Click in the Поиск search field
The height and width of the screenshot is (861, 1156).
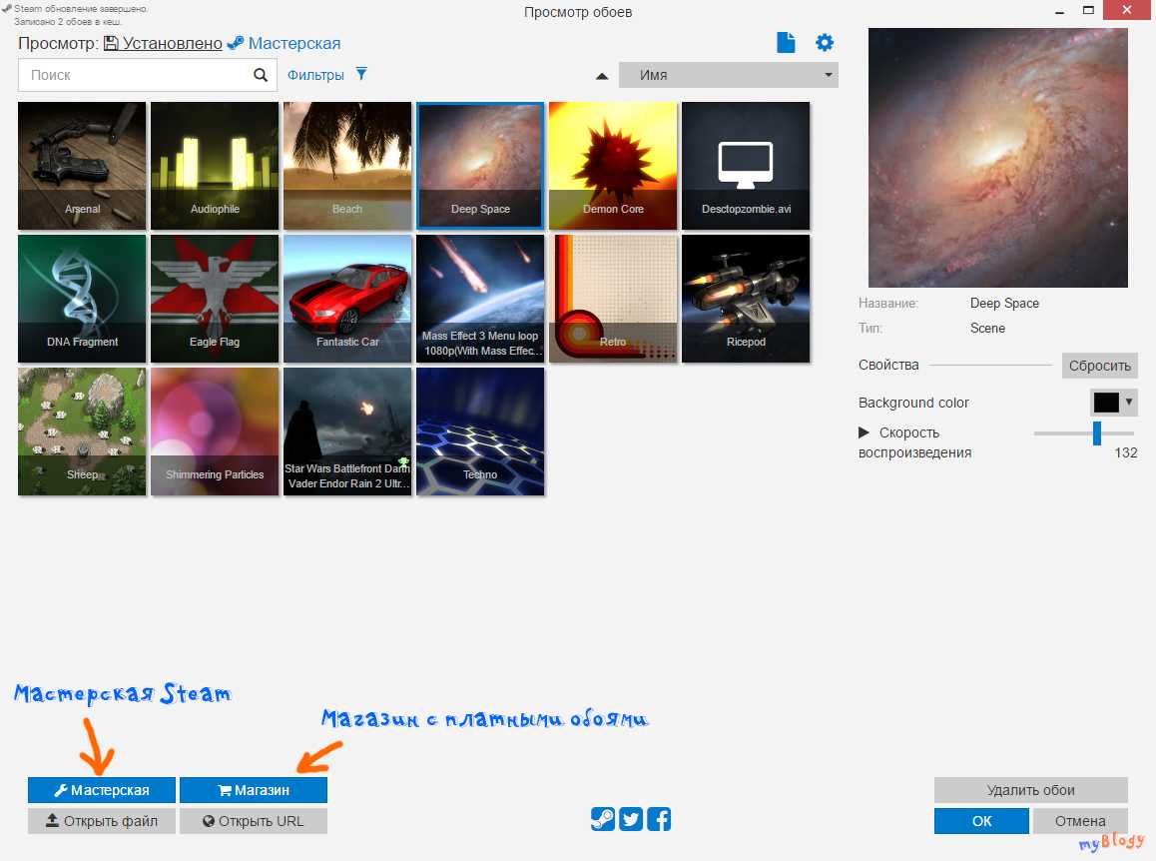[135, 75]
